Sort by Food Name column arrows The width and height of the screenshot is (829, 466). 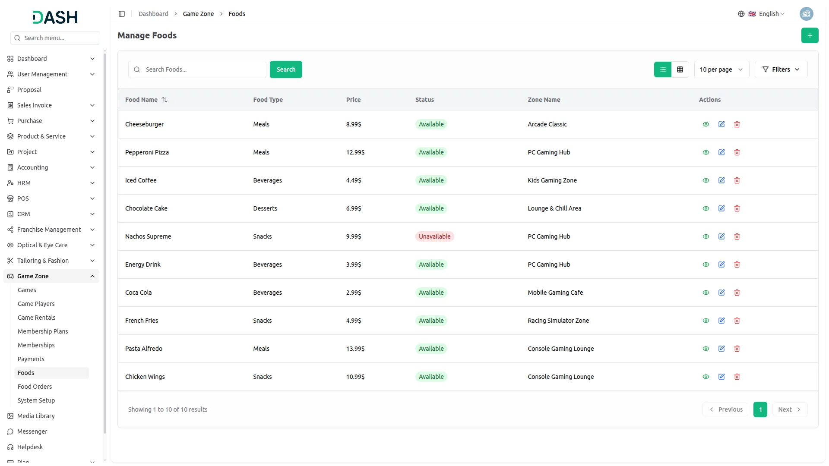pos(165,100)
